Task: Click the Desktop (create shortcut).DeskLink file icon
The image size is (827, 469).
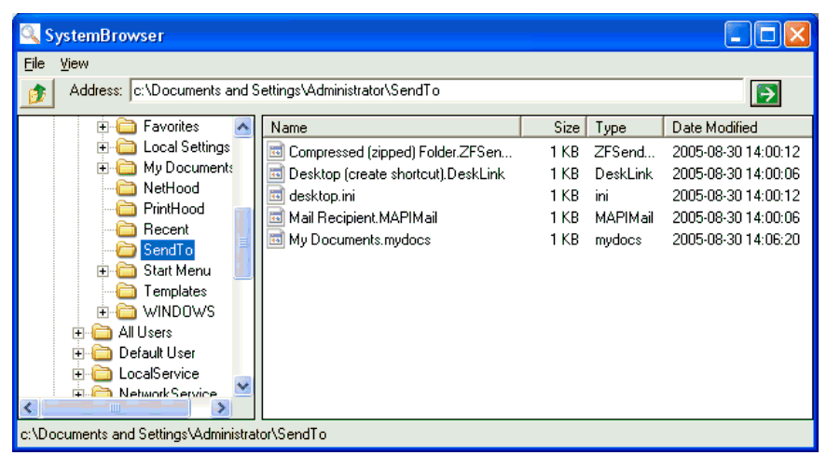Action: 275,173
